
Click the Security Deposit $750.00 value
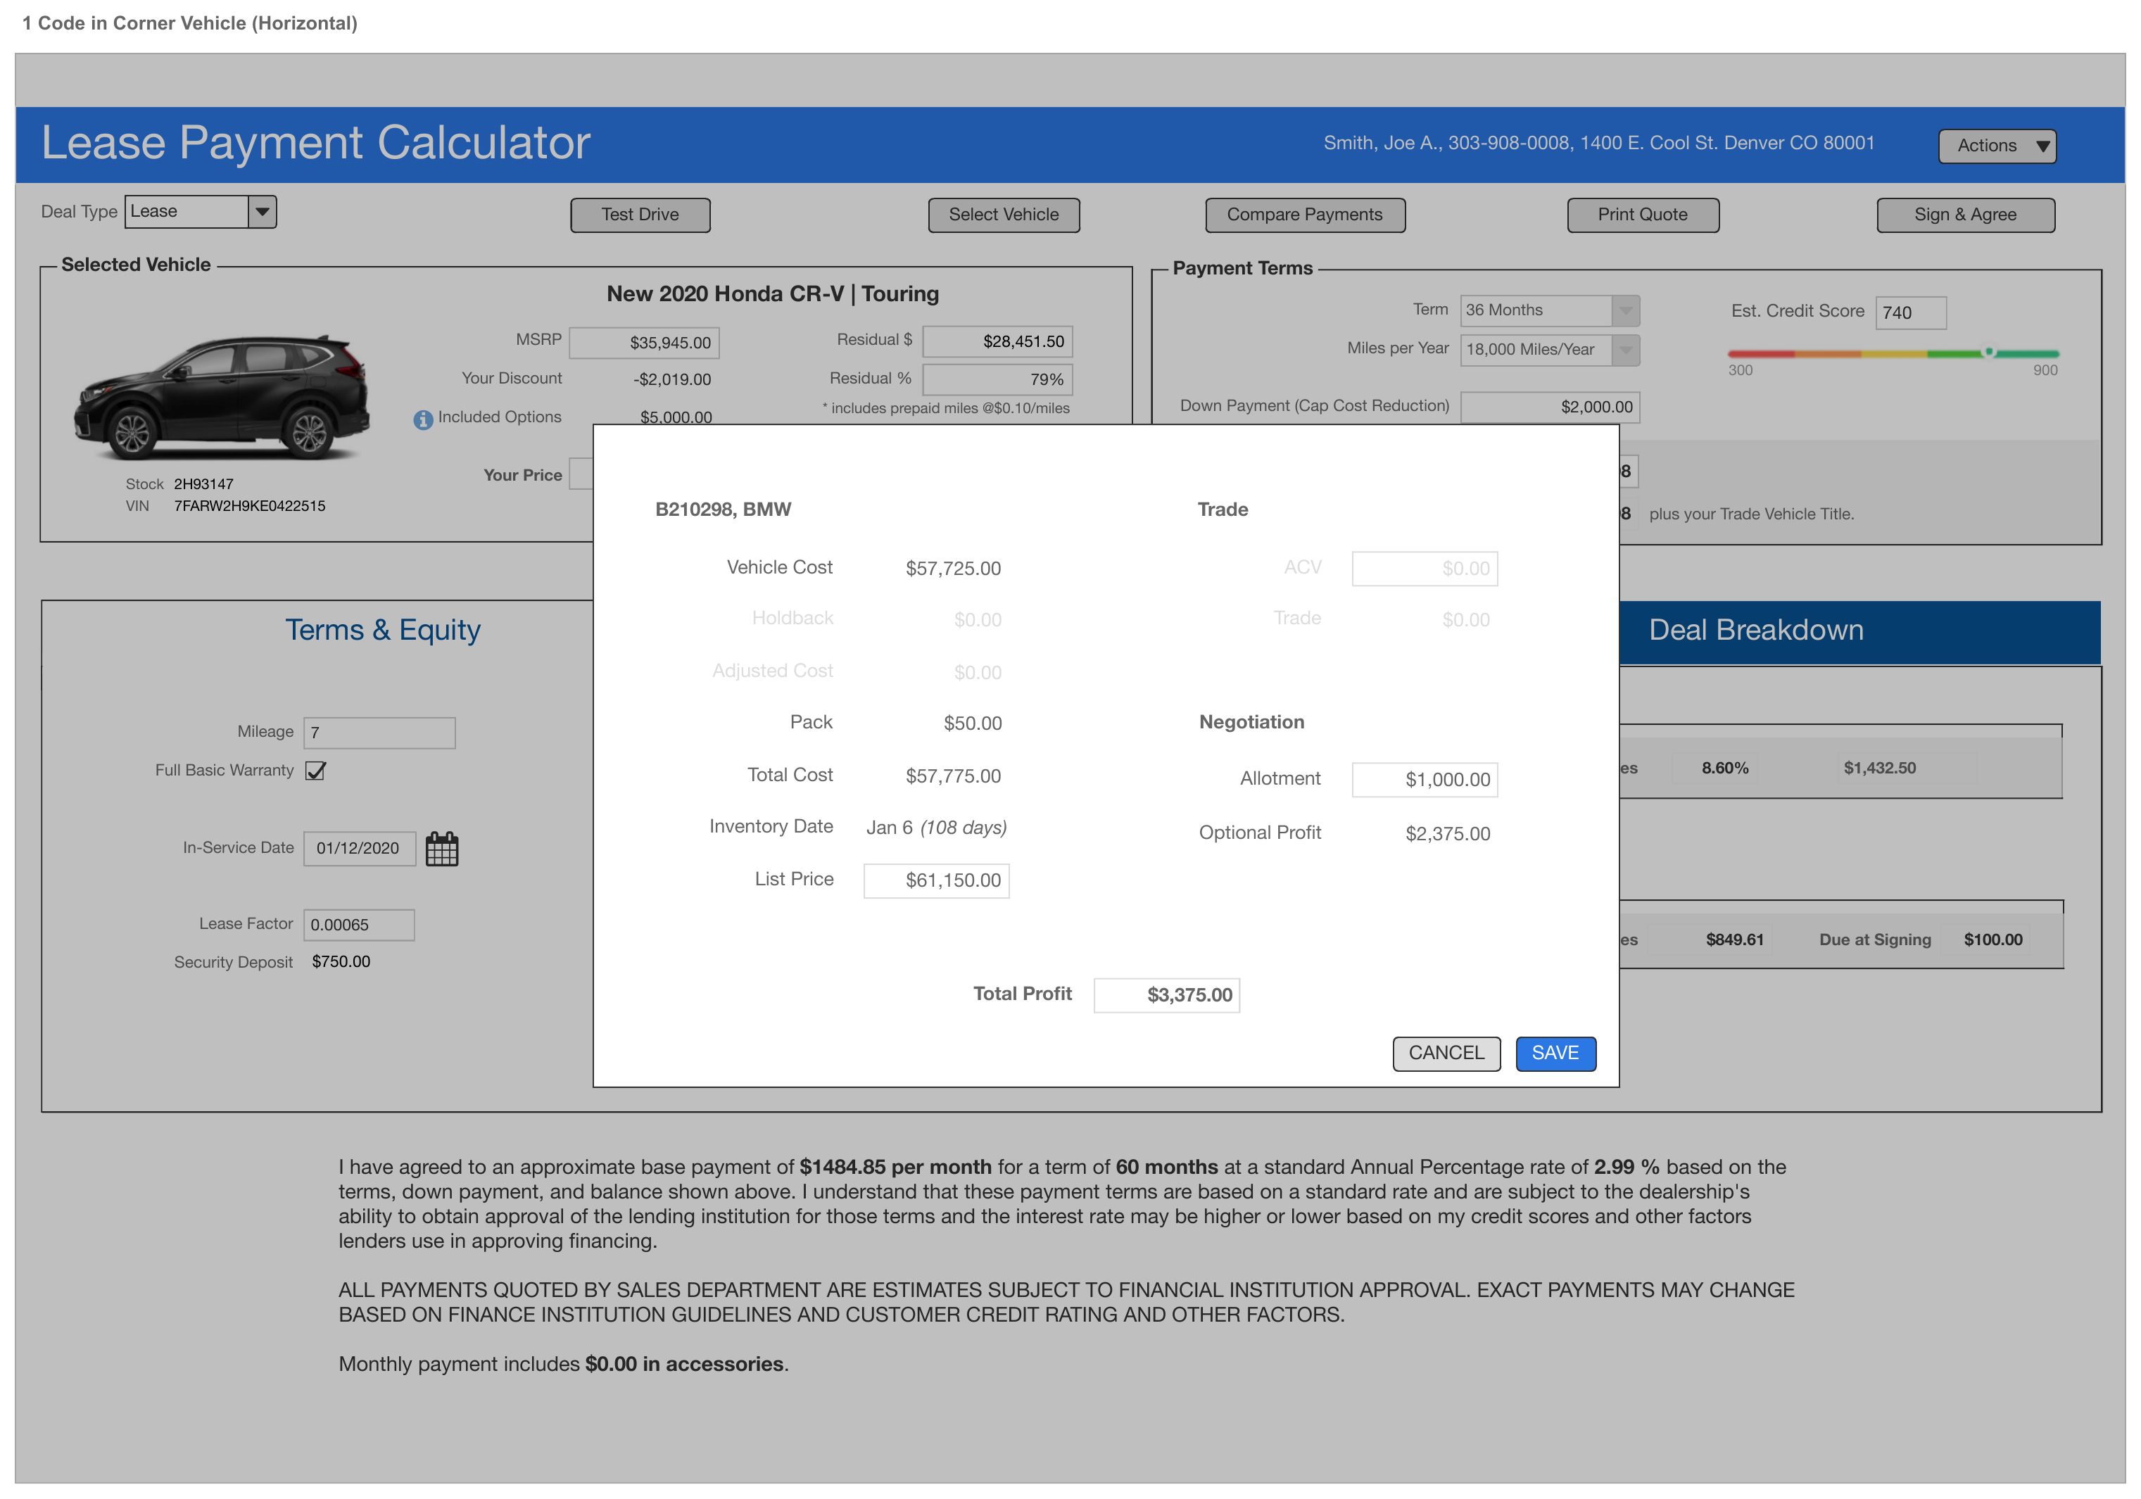point(341,961)
